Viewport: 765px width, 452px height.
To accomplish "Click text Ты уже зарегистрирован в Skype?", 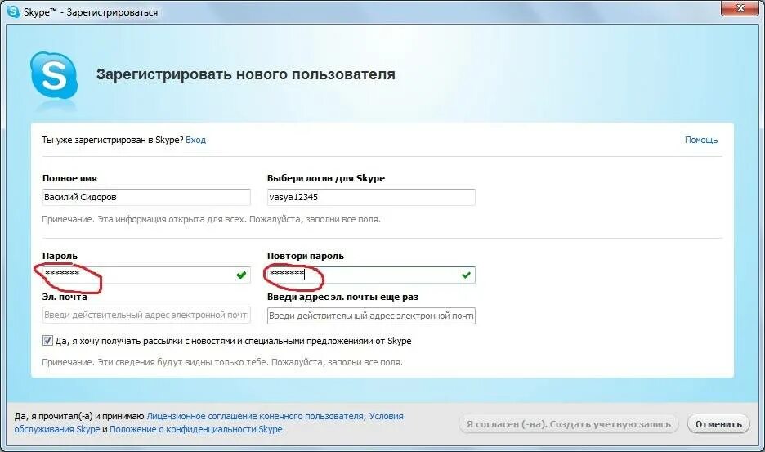I will [113, 140].
